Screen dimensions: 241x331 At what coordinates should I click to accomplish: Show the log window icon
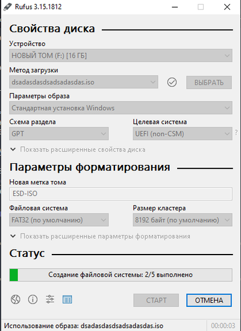(67, 299)
